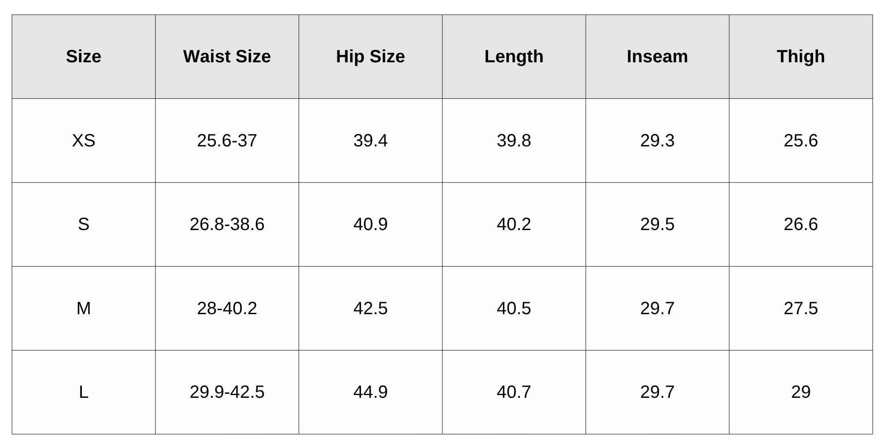
Task: Select the Inseam header cell
Action: pyautogui.click(x=657, y=57)
